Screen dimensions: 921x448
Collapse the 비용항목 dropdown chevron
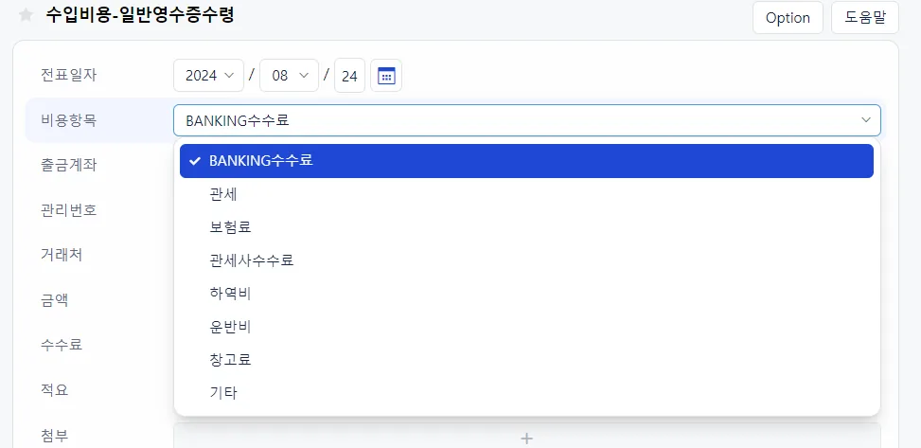(866, 120)
